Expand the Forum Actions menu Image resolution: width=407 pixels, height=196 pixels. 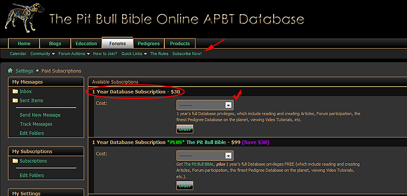coord(74,54)
